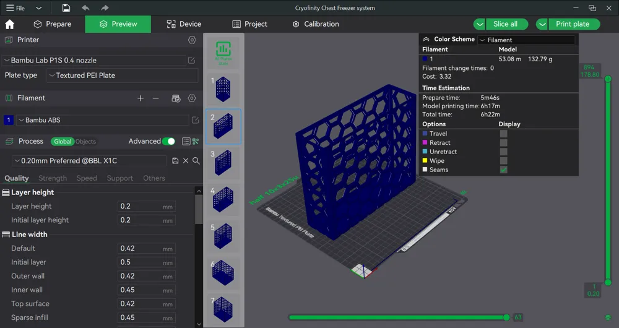Select the Quality settings tab
This screenshot has height=328, width=619.
17,178
